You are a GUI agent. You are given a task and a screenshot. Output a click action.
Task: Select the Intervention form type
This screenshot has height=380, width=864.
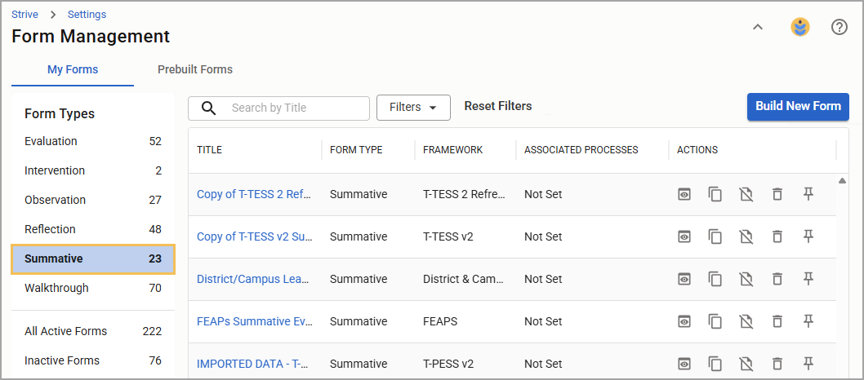93,170
